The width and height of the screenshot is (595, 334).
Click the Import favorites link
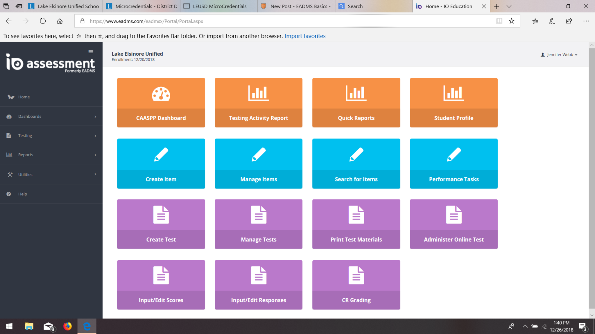coord(305,36)
